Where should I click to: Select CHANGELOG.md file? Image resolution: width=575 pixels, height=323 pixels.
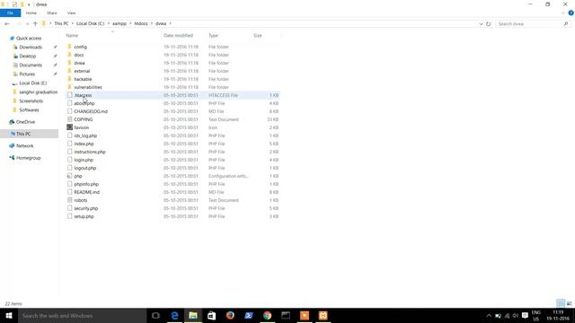pos(91,111)
